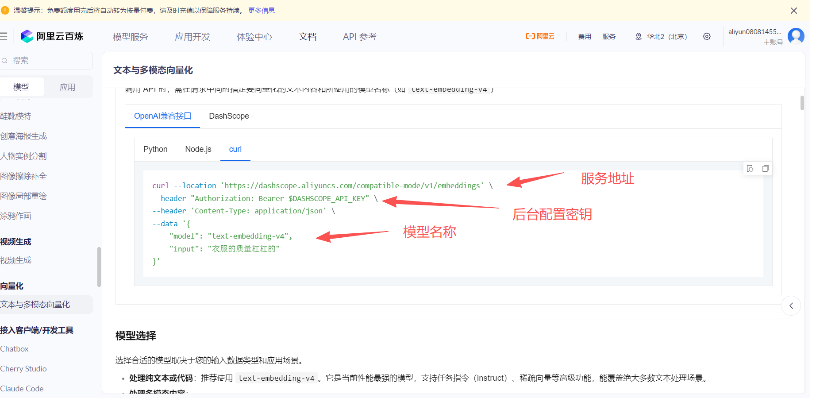Show the Node.js code sample tab

(198, 149)
